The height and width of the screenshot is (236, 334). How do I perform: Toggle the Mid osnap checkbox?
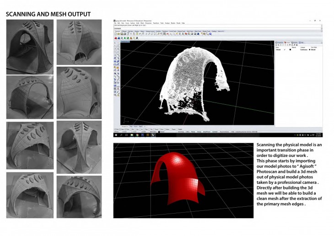126,129
